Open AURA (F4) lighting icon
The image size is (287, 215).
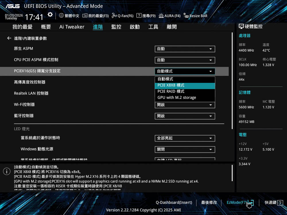tap(161, 16)
